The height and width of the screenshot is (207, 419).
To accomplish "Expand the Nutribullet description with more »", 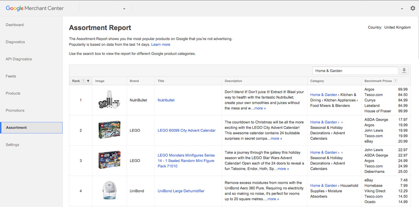I will [260, 108].
